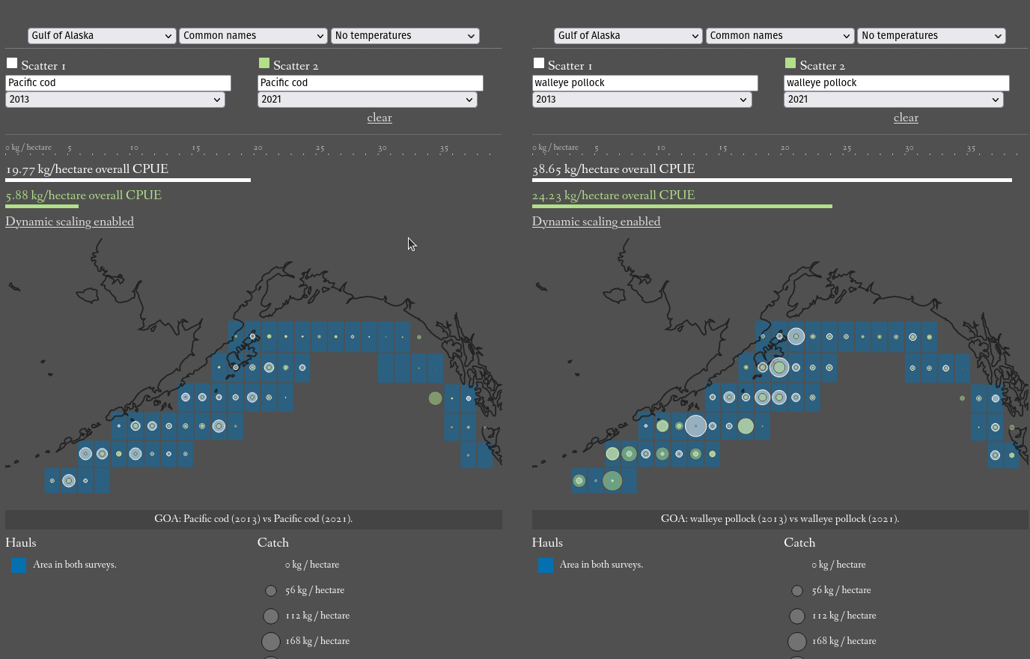Click the largest white catch circle on pollock map

pyautogui.click(x=695, y=425)
